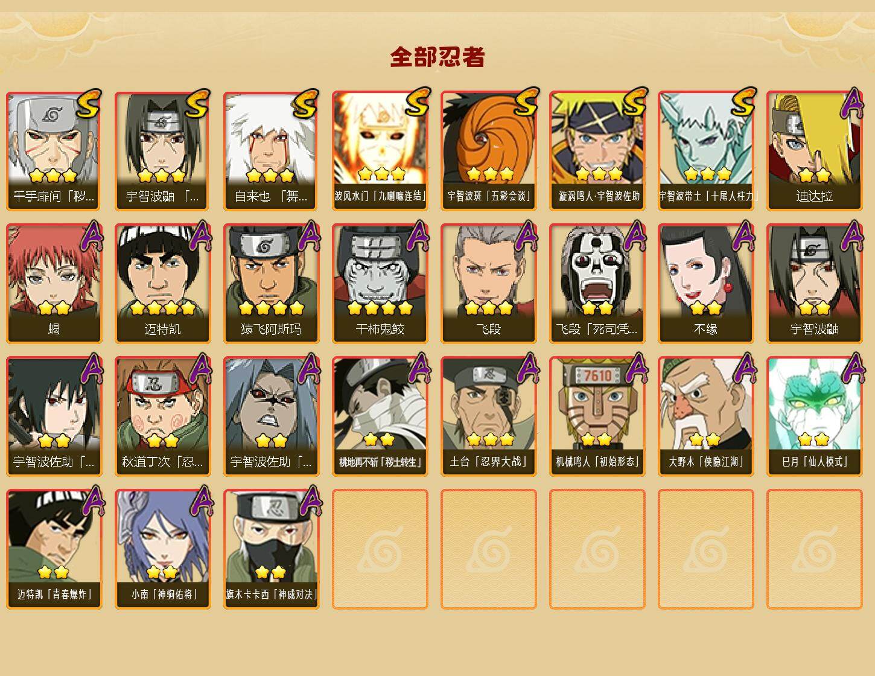
Task: Choose the 大野木「侠隐江湖」 card
Action: pos(705,416)
